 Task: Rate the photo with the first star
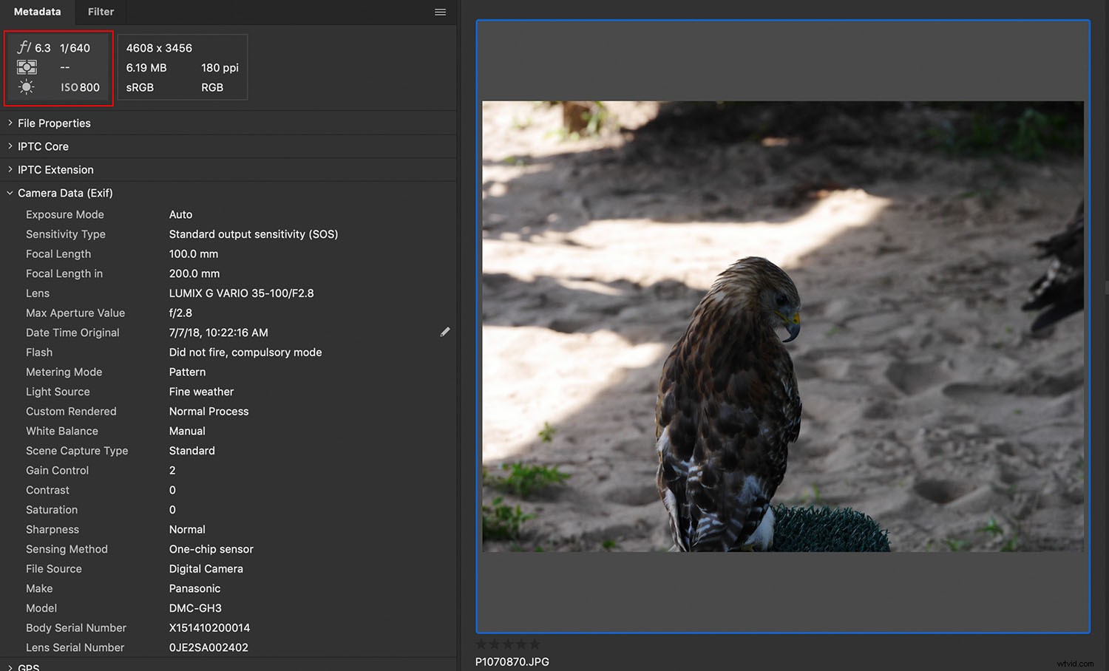point(481,644)
